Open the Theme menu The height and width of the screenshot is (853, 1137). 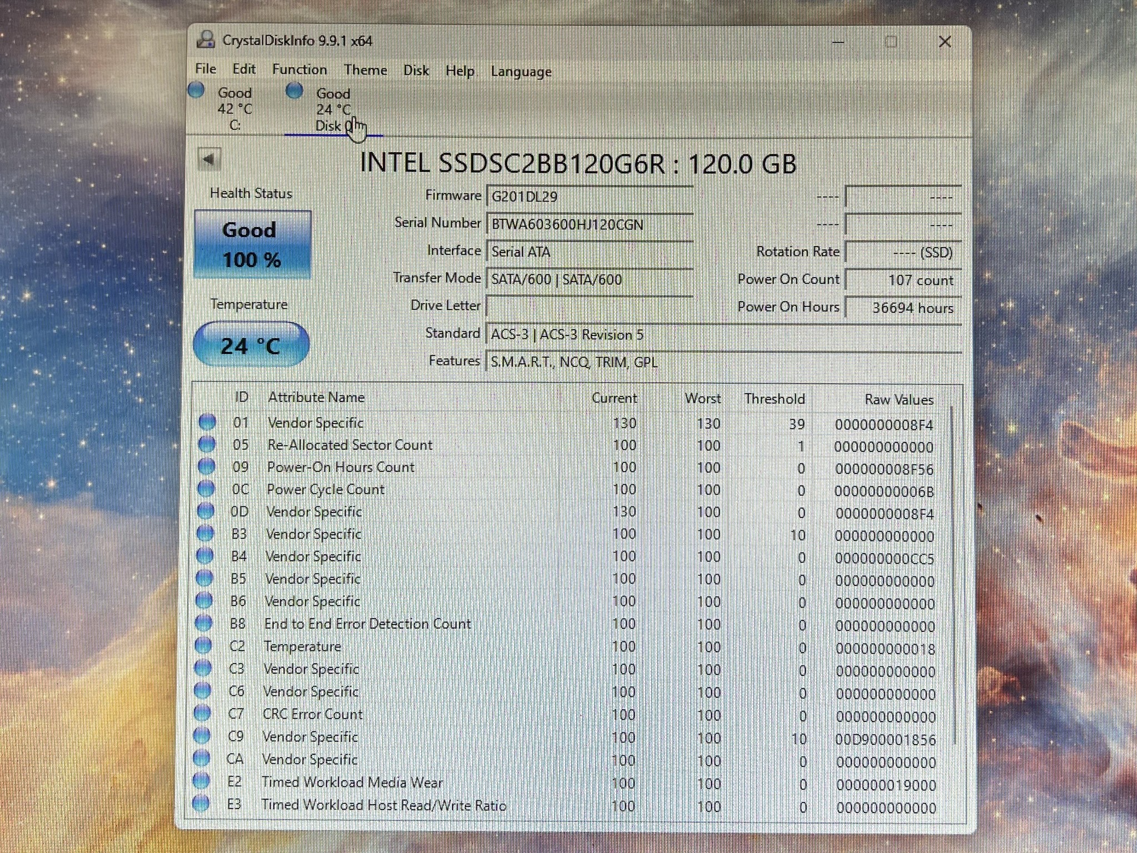point(365,70)
